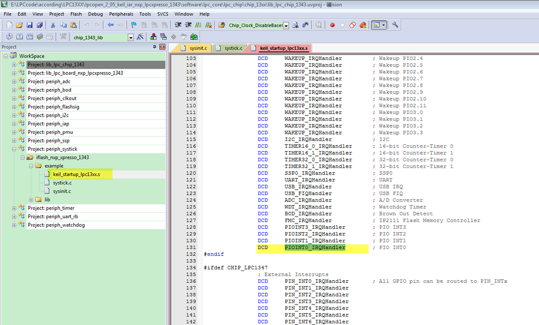The height and width of the screenshot is (325, 539).
Task: Click the Insert Breakpoint red dot icon
Action: click(x=332, y=25)
